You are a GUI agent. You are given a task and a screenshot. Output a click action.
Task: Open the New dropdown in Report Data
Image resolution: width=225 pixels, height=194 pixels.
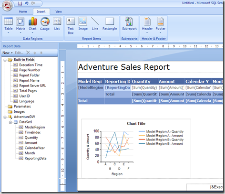click(8, 53)
